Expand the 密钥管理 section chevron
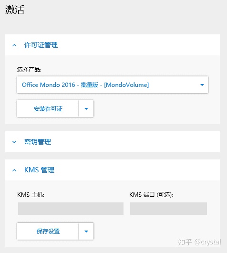The image size is (227, 253). tap(14, 142)
